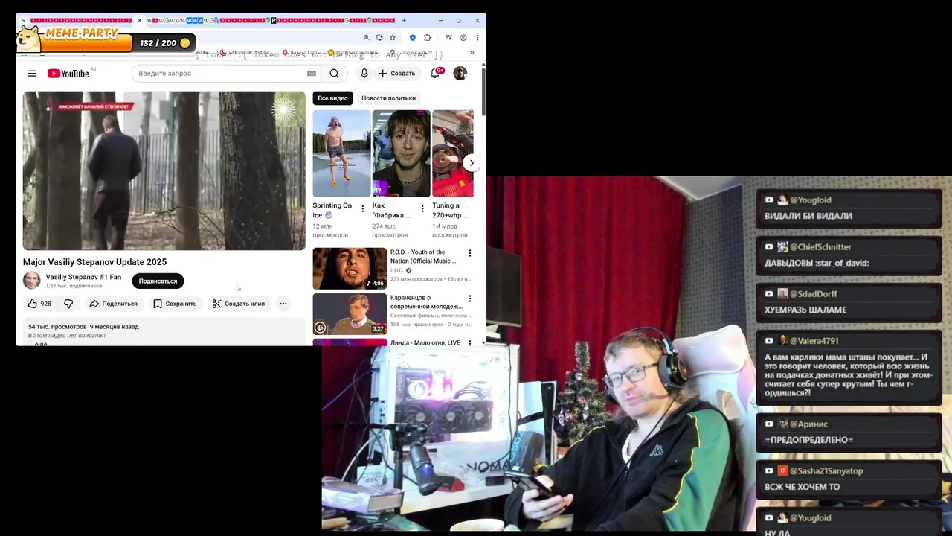Click the Поделиться share button
Image resolution: width=952 pixels, height=536 pixels.
[113, 304]
